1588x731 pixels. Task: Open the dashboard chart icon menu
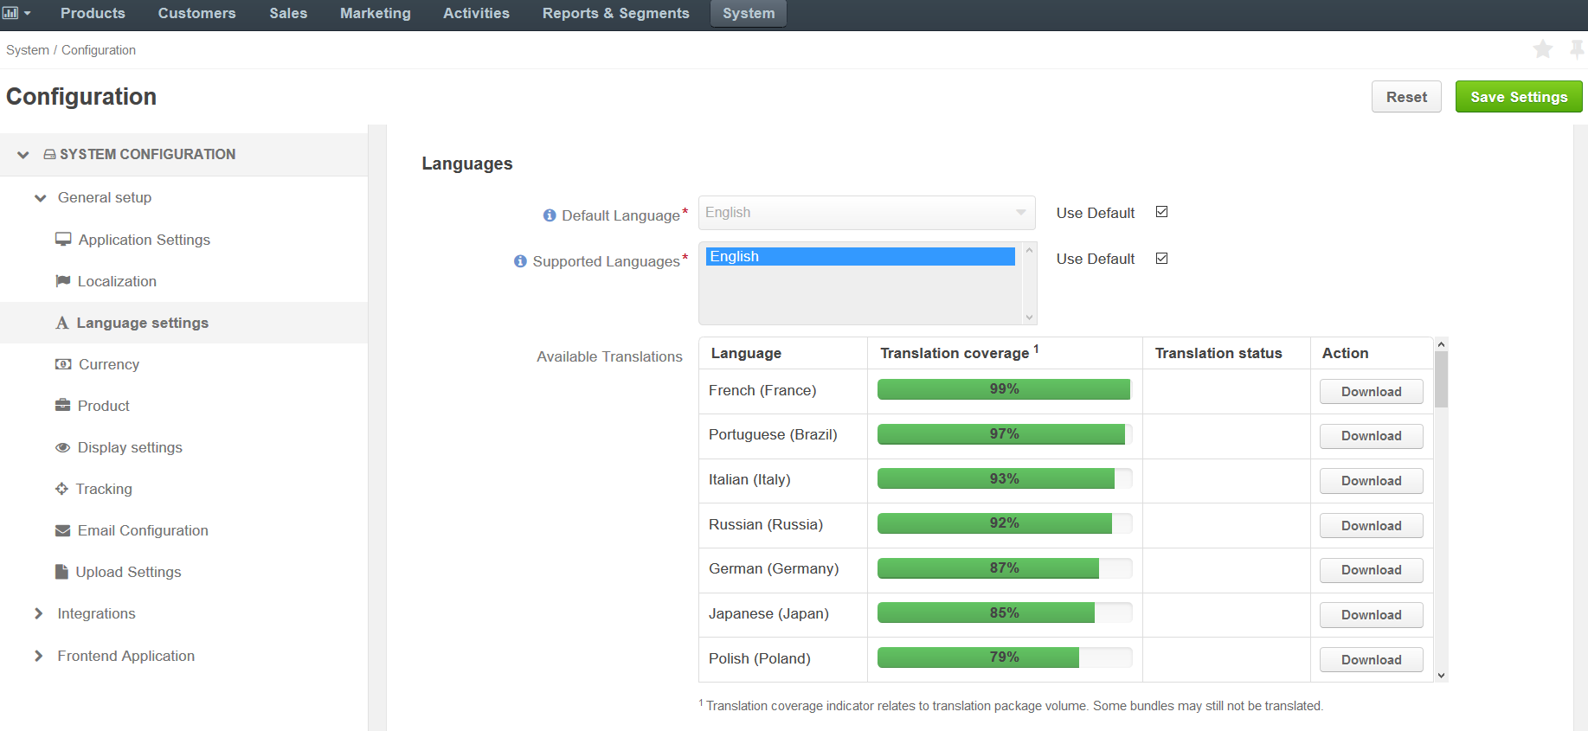16,13
